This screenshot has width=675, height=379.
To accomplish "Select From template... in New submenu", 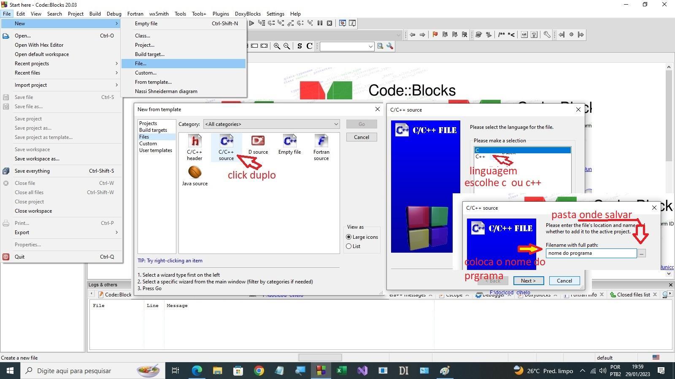I will pyautogui.click(x=184, y=82).
